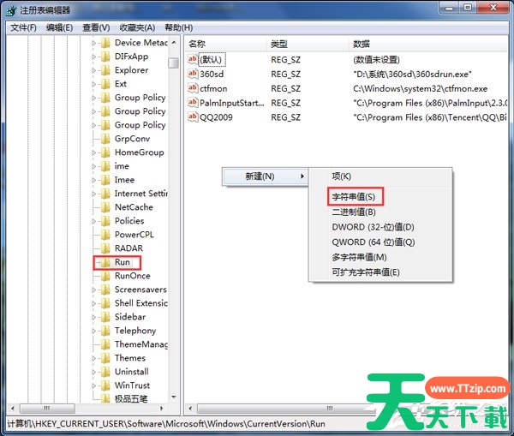Open the 收藏夹(A) menu
This screenshot has width=514, height=436.
137,28
